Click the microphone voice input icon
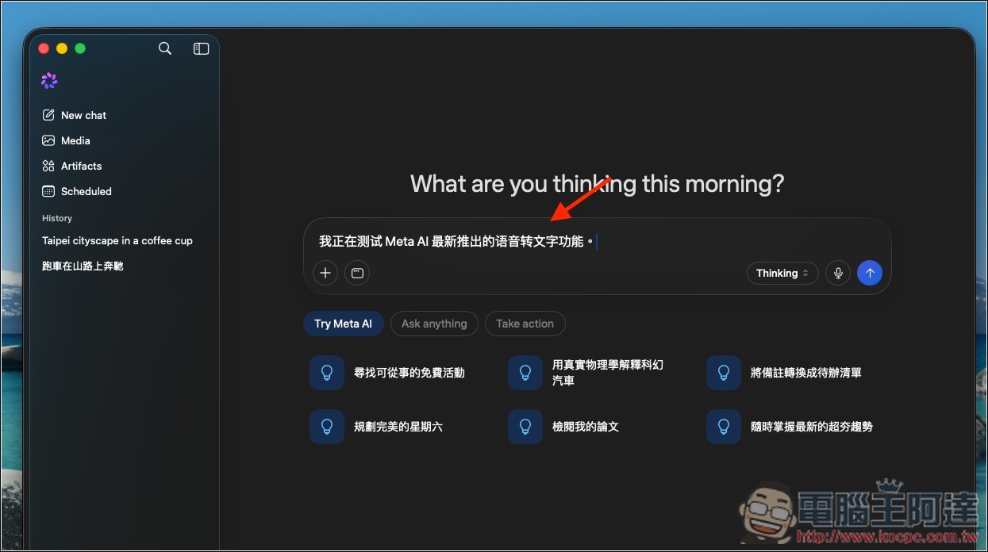Screen dimensions: 988x552 tap(837, 273)
